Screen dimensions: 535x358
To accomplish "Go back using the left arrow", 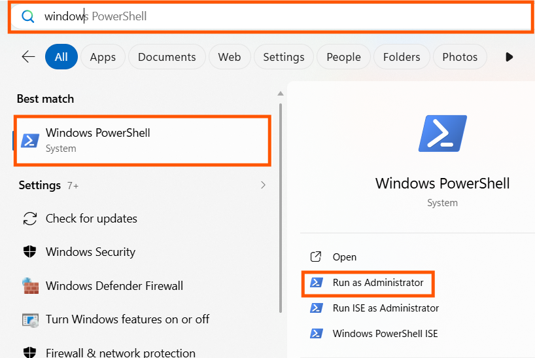I will 28,57.
